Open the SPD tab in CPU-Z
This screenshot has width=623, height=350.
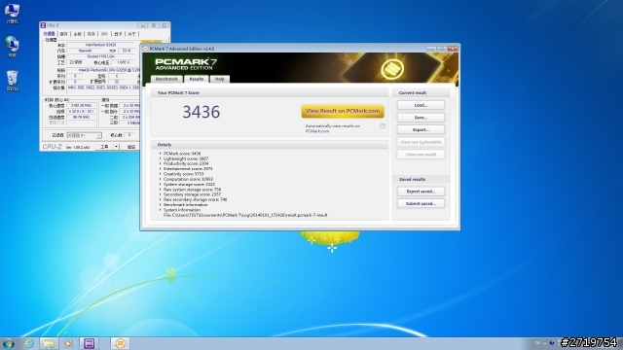point(104,34)
